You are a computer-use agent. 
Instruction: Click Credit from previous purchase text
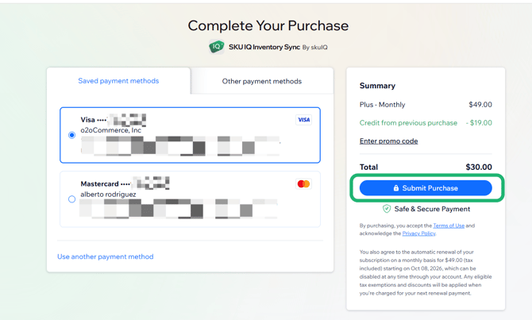[x=408, y=123]
